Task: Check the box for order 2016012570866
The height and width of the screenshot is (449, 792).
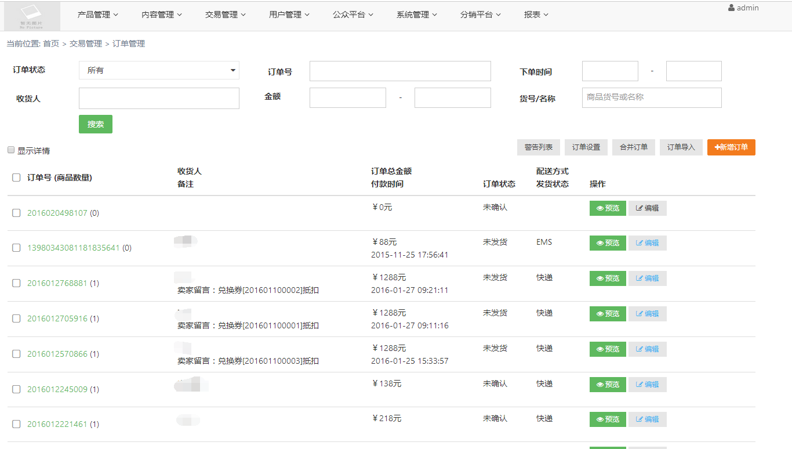Action: pyautogui.click(x=16, y=354)
